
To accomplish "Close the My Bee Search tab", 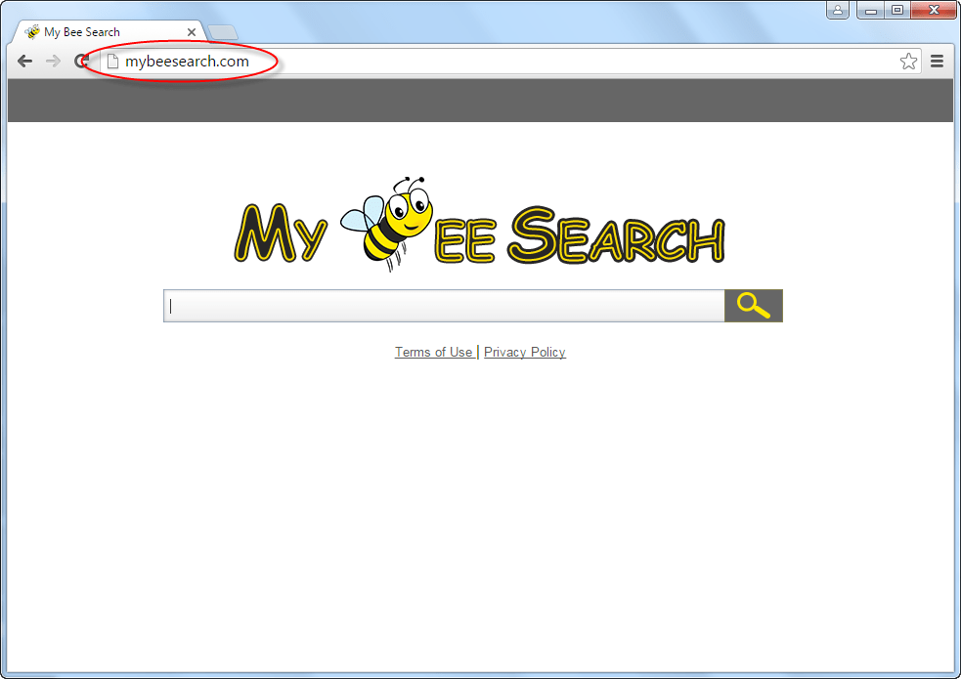I will (192, 32).
